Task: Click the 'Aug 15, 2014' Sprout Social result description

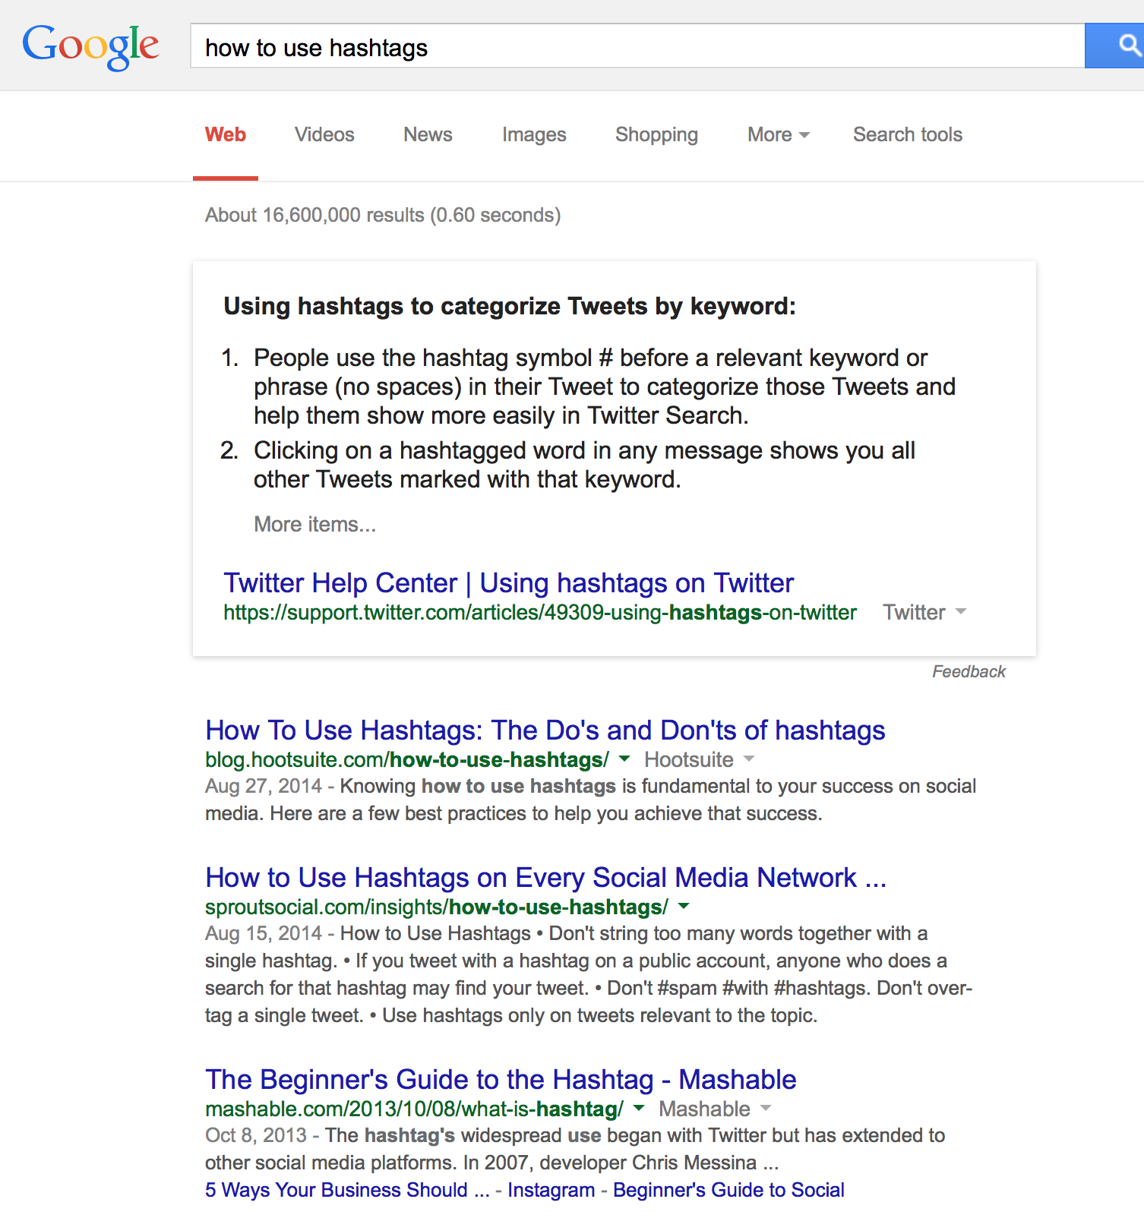Action: click(x=589, y=974)
